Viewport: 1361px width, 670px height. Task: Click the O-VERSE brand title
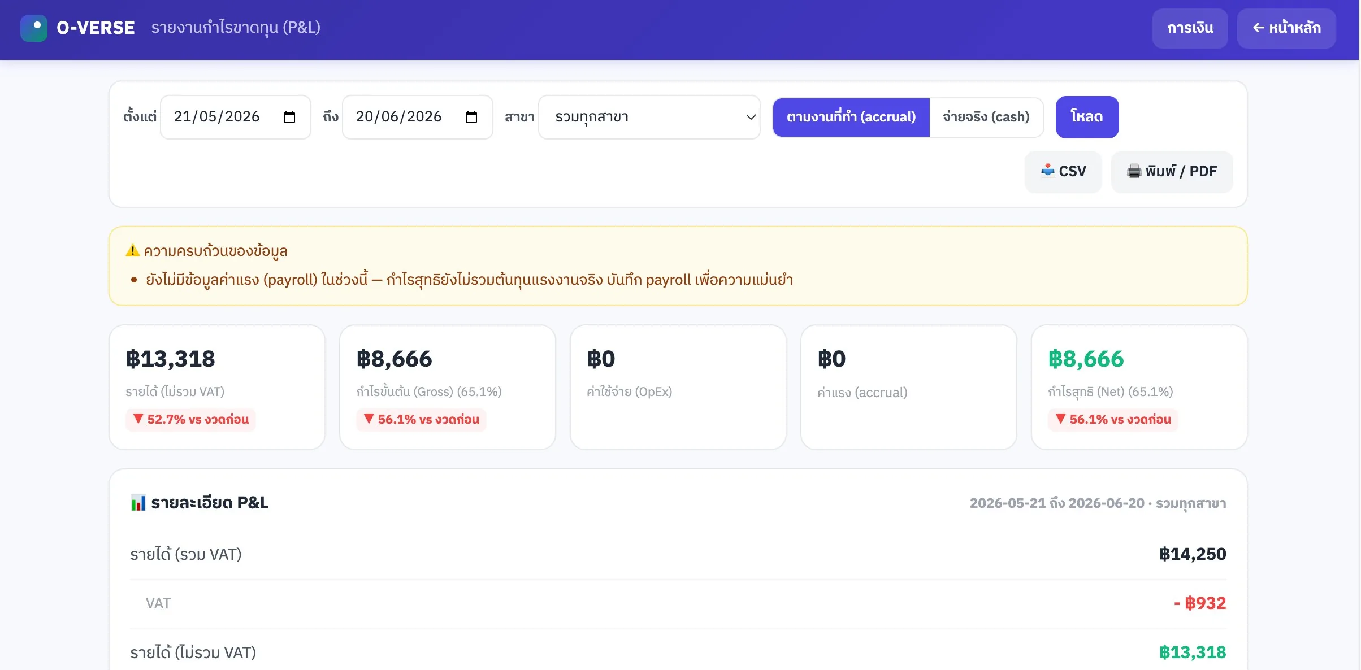(96, 28)
